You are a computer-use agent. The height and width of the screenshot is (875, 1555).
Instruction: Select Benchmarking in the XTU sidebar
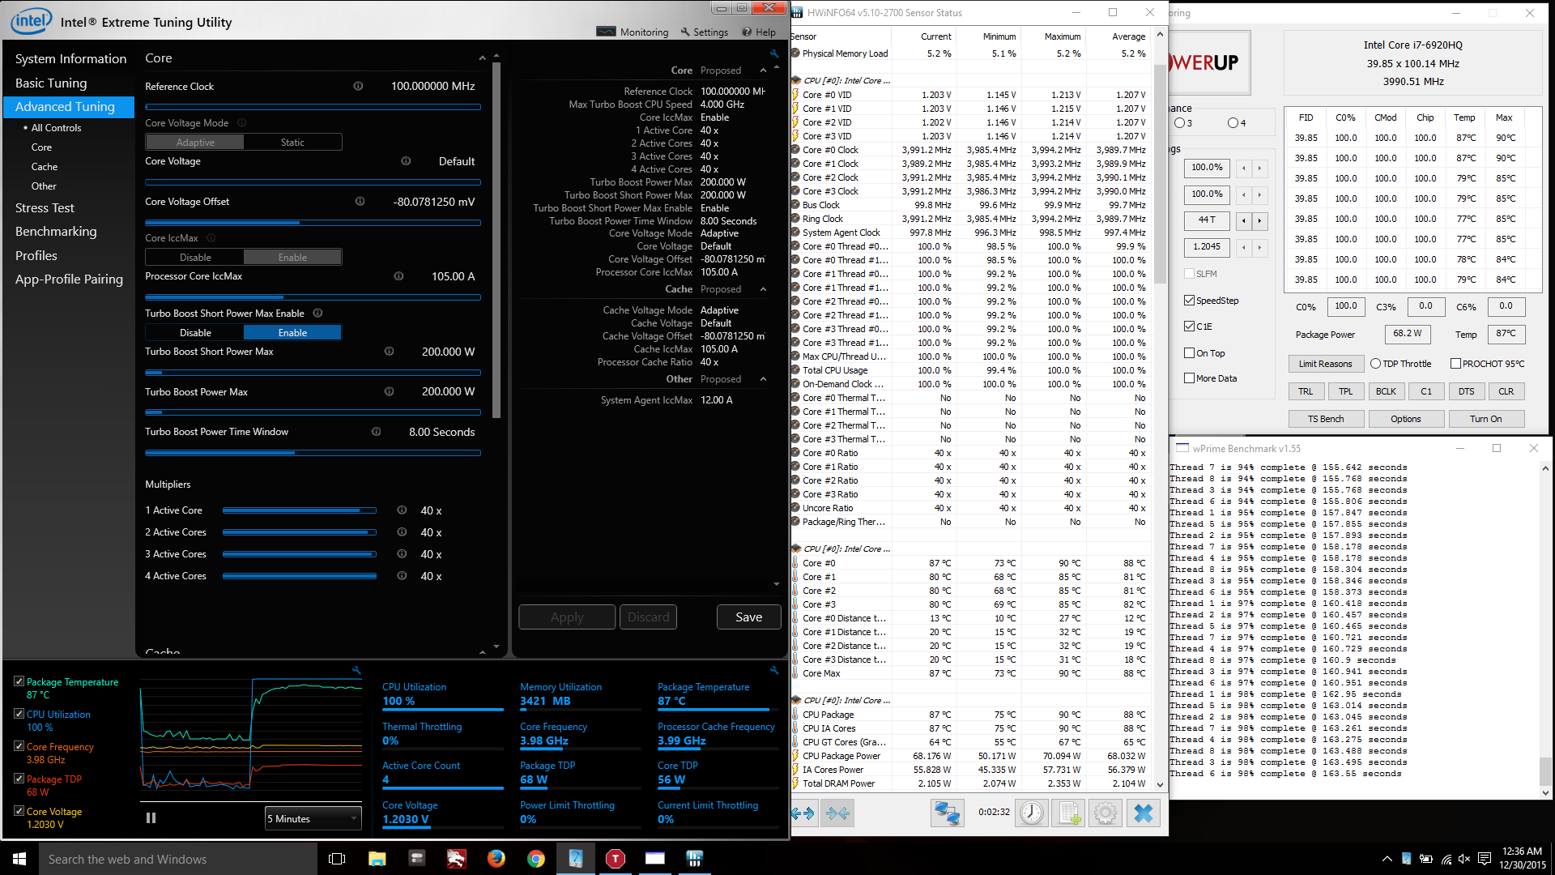tap(56, 232)
